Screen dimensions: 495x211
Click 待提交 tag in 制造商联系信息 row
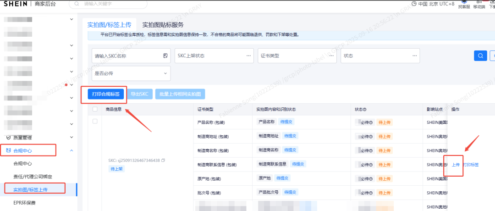pos(298,164)
